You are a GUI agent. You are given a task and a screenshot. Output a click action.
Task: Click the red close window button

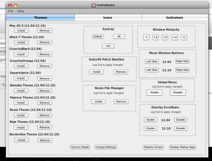point(10,6)
